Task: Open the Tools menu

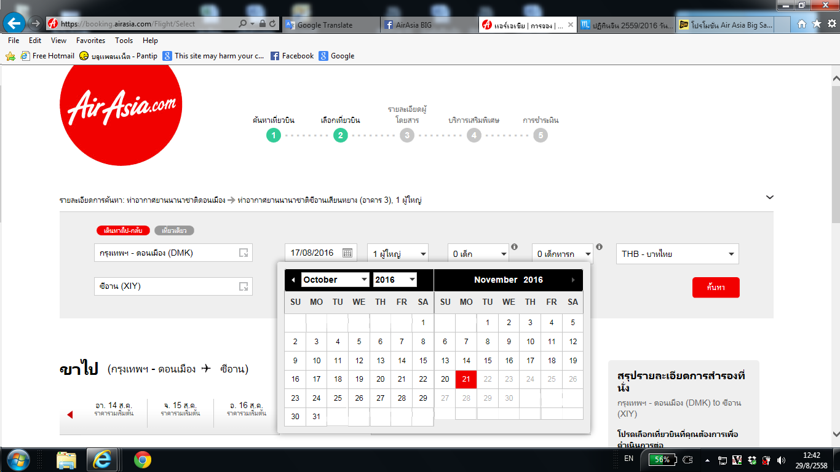Action: 124,41
